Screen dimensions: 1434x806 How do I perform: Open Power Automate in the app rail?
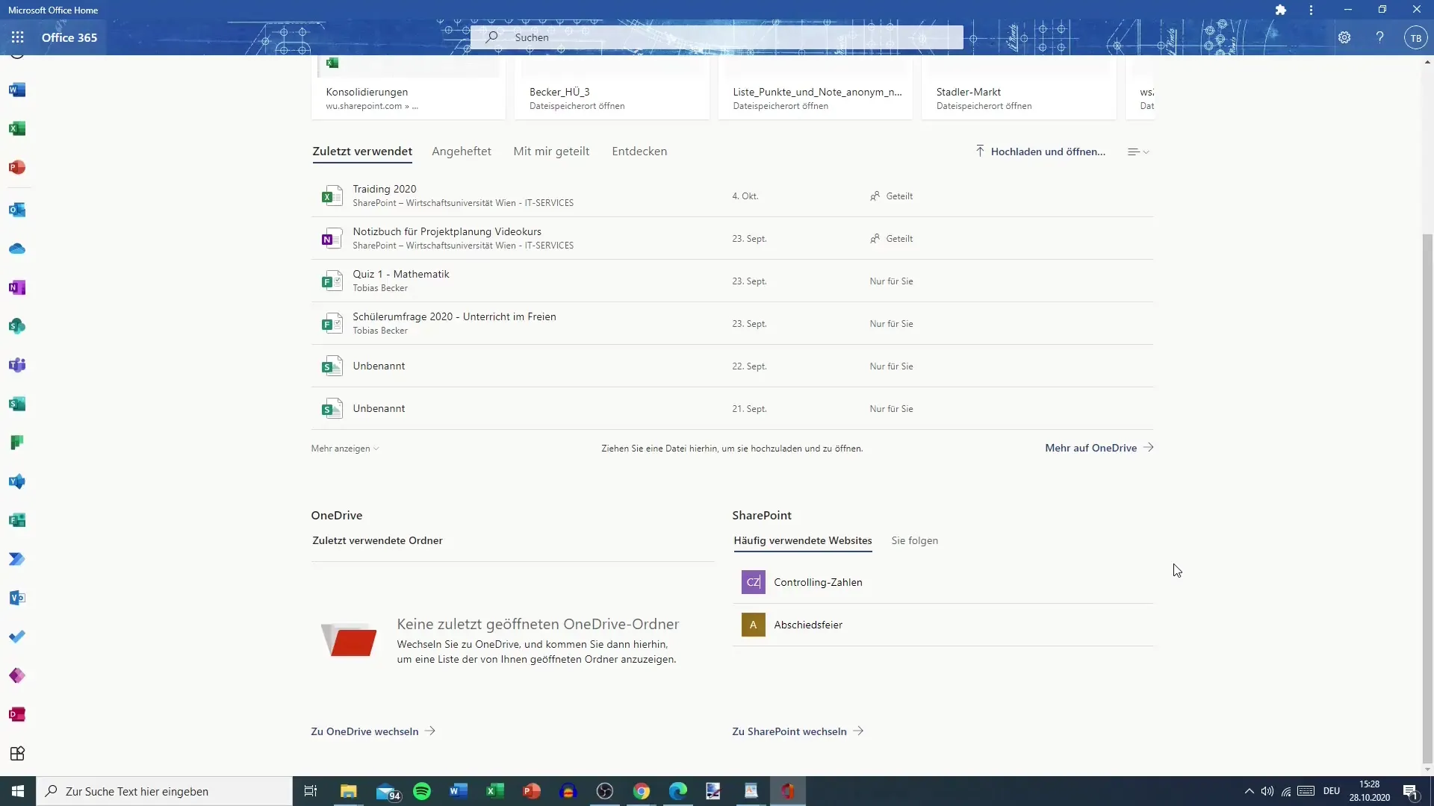[17, 559]
